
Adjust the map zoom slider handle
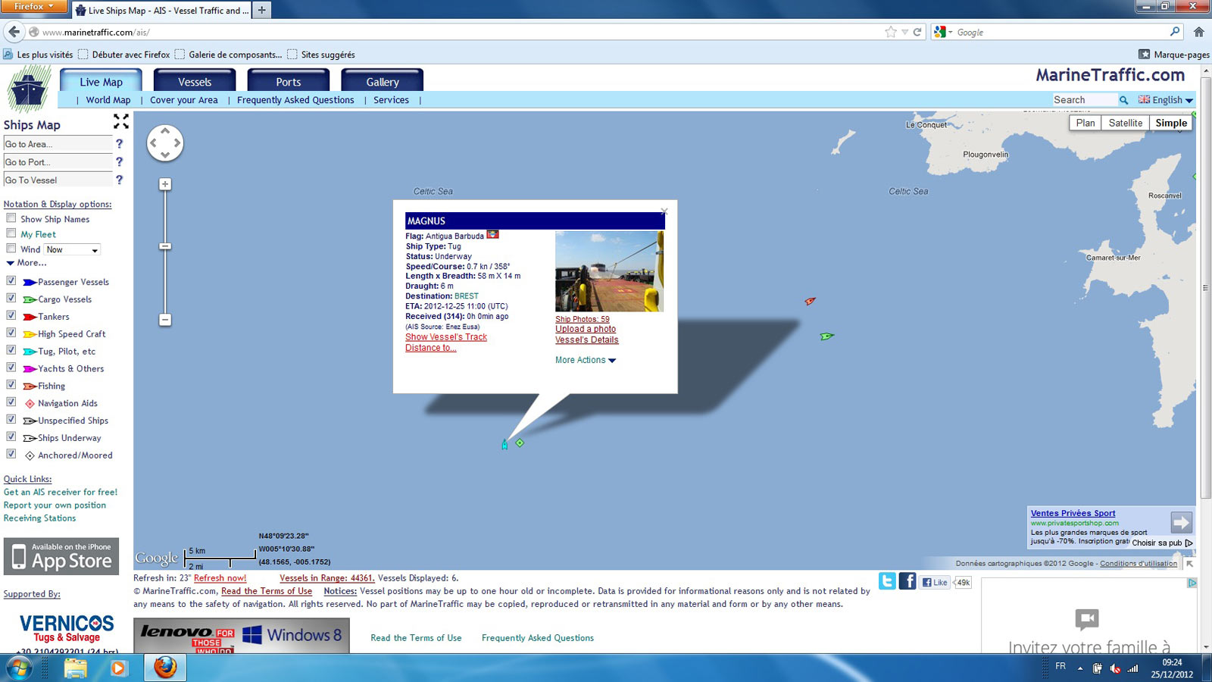(165, 246)
